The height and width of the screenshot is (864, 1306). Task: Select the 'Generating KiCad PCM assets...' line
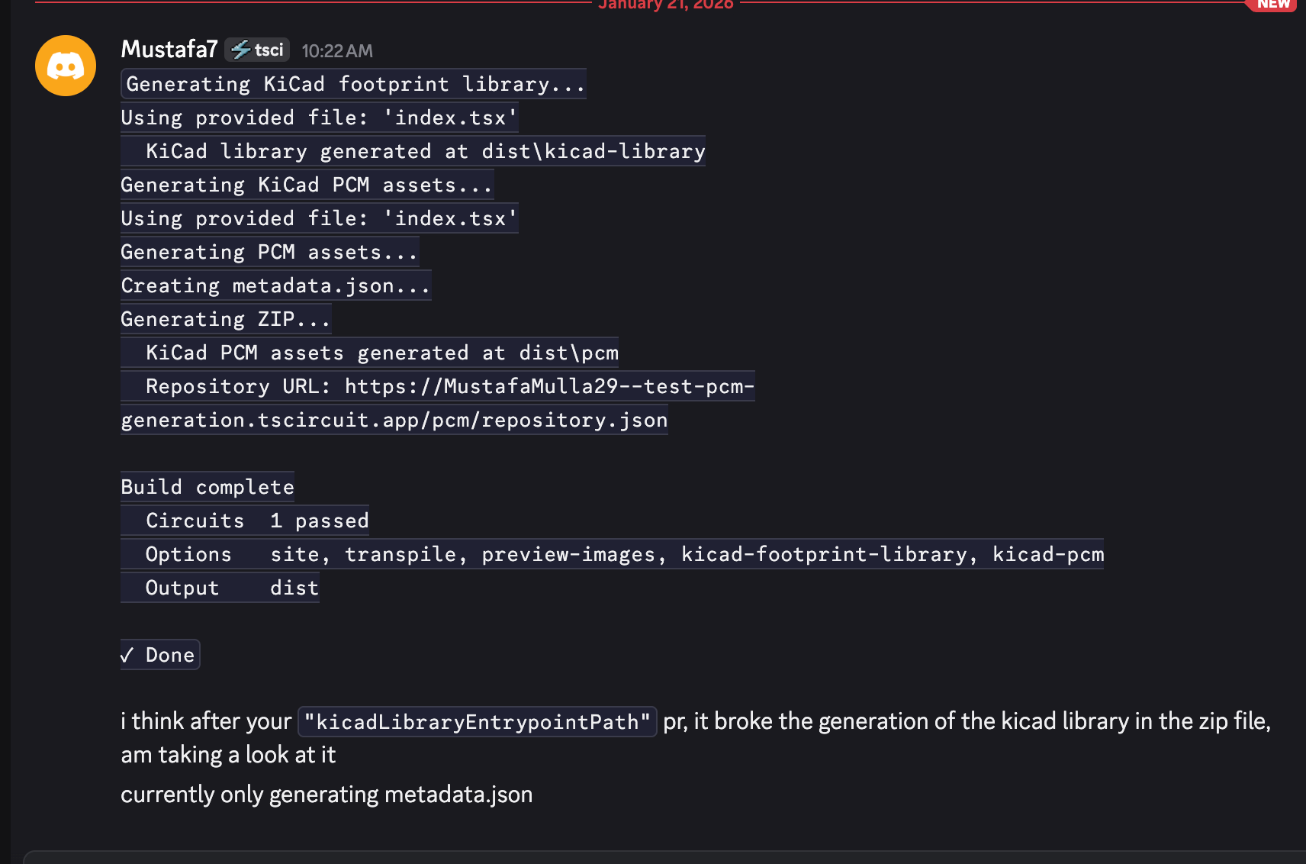307,185
